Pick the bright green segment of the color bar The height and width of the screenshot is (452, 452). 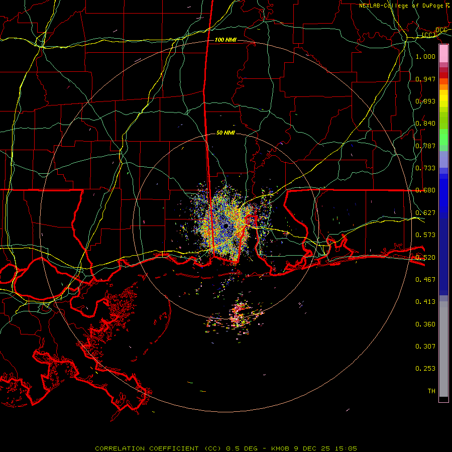point(443,137)
